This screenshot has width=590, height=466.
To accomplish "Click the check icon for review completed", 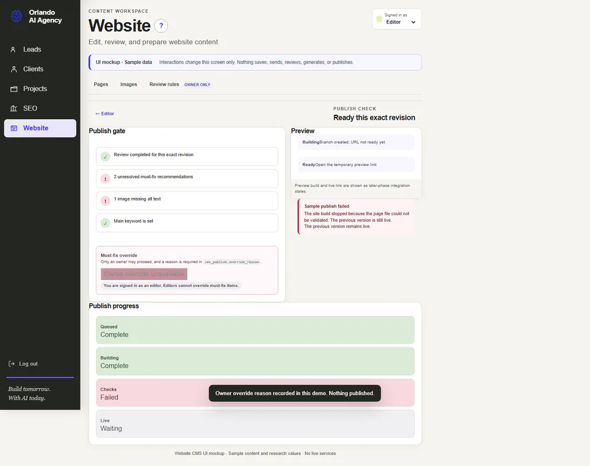I will click(x=105, y=157).
